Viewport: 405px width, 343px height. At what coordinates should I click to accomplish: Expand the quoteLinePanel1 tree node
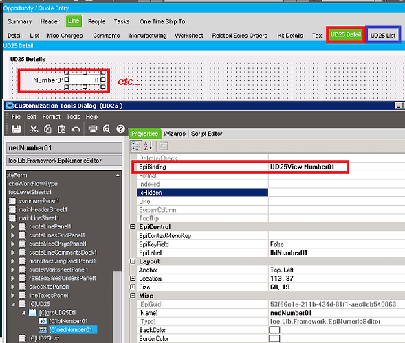coord(12,227)
